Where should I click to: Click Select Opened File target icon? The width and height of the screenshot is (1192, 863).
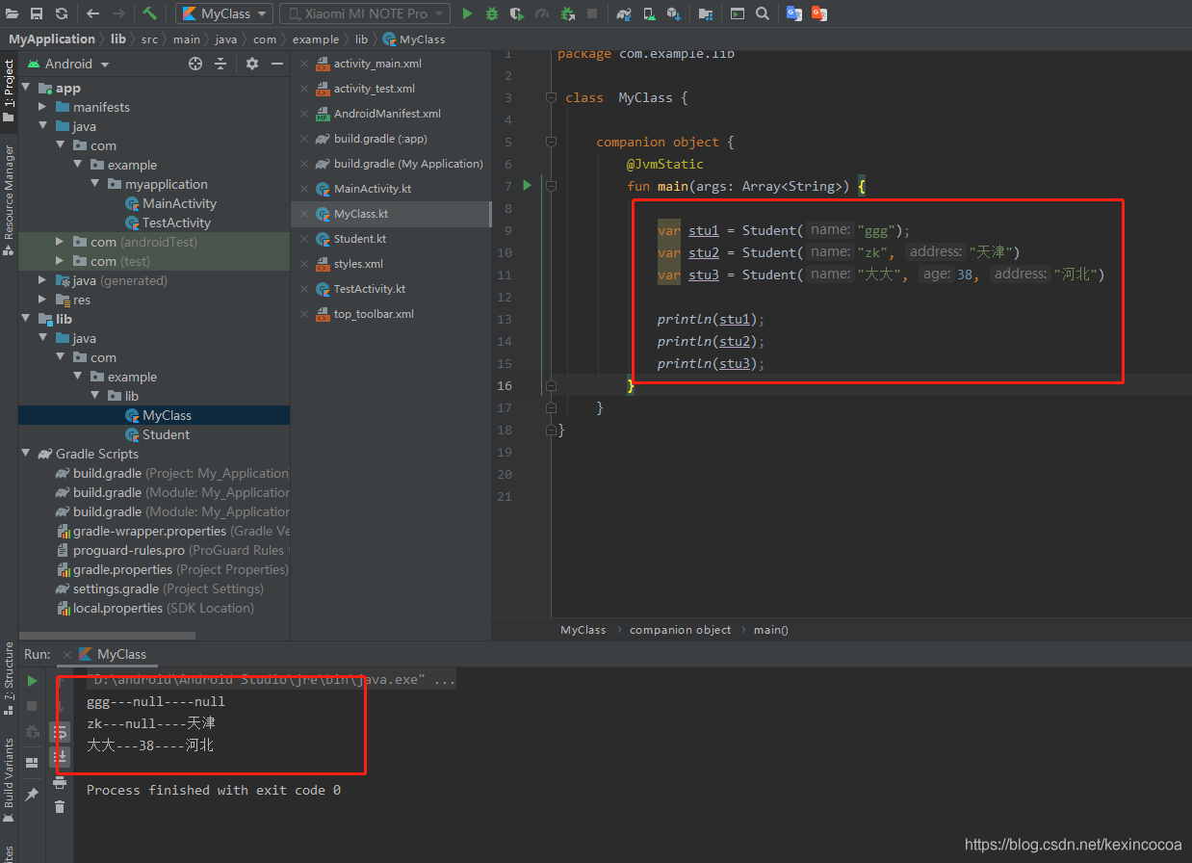click(x=195, y=64)
